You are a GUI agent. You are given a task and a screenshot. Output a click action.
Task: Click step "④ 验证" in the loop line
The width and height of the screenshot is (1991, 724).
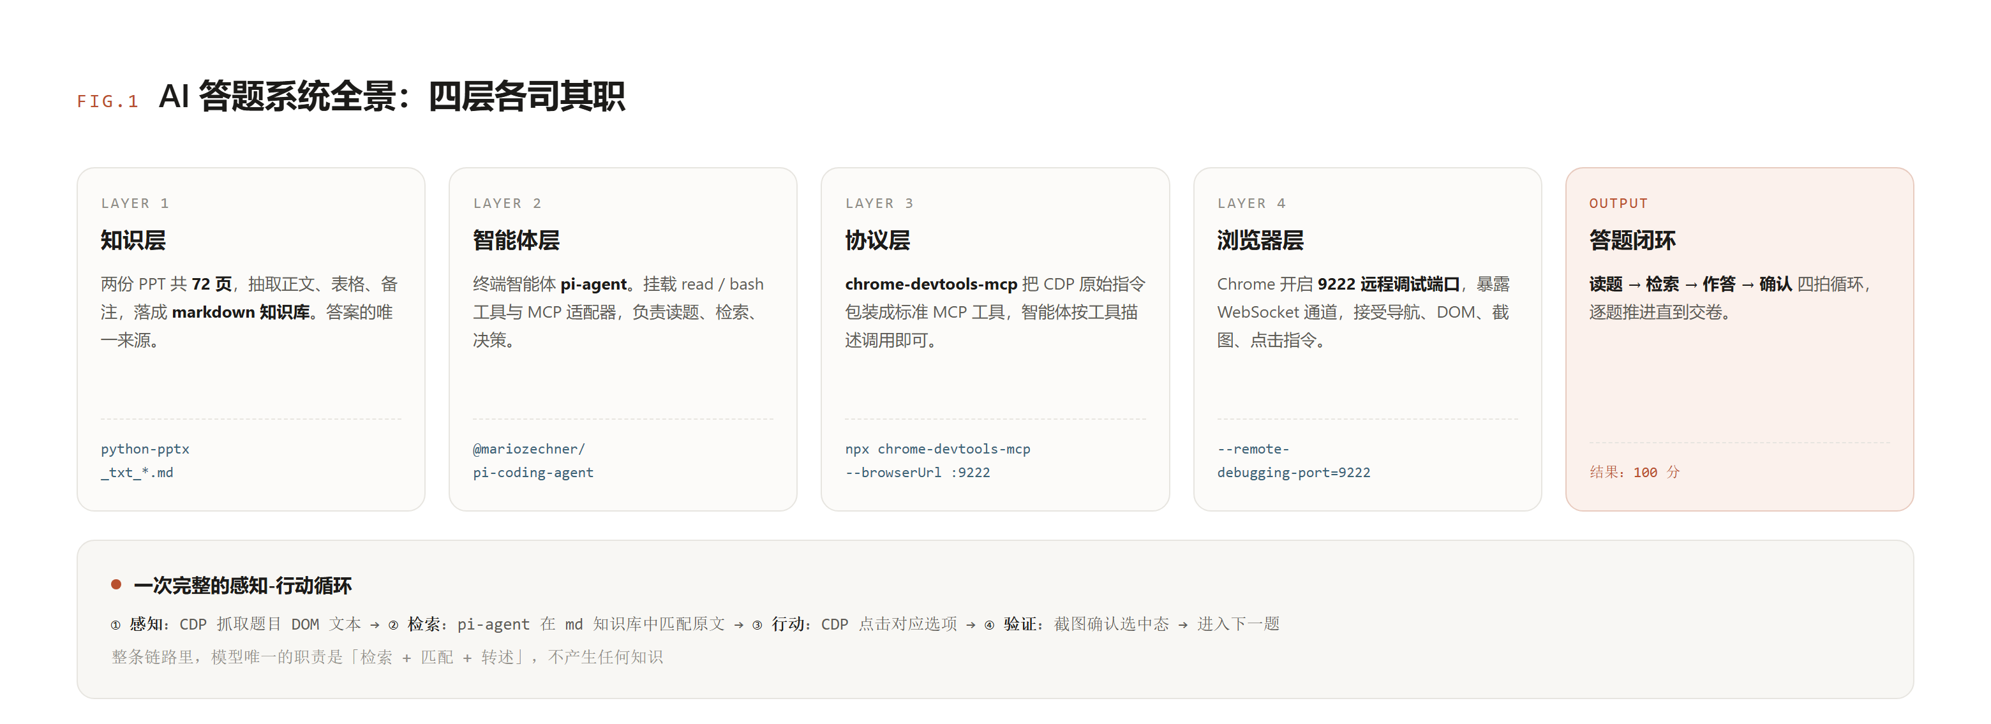point(1011,624)
